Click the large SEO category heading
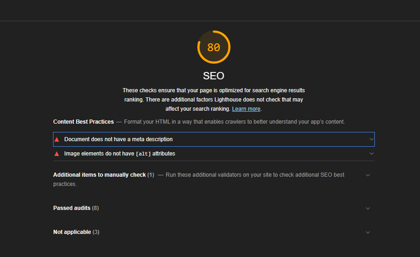Image resolution: width=420 pixels, height=257 pixels. (213, 76)
